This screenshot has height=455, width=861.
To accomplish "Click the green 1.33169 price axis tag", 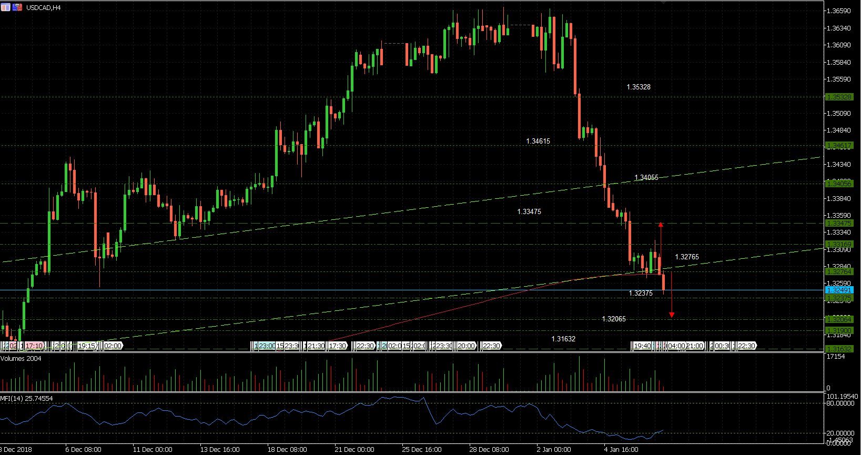I will coord(839,244).
